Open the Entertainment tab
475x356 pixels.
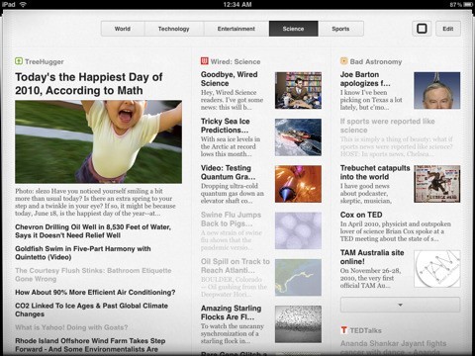(237, 29)
